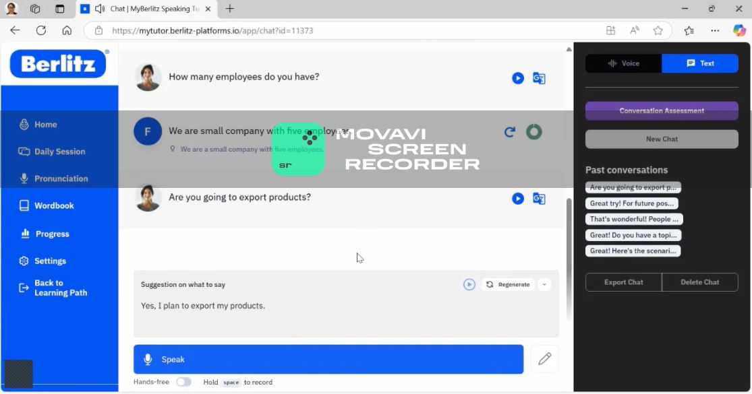Image resolution: width=752 pixels, height=394 pixels.
Task: Open Progress in the sidebar
Action: (45, 234)
